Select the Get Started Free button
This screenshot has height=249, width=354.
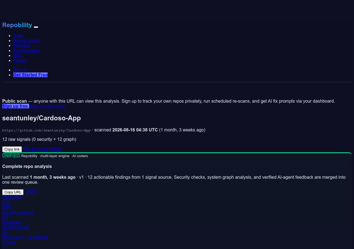tap(30, 75)
